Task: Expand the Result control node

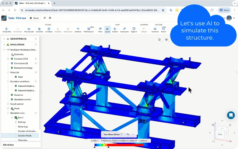Action: coord(8,104)
